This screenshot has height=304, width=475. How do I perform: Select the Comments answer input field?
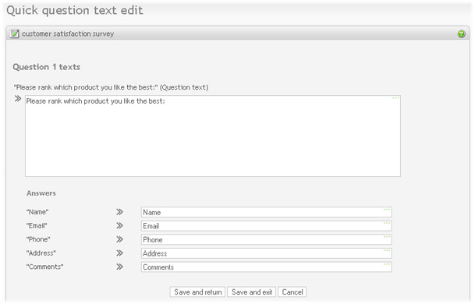[267, 267]
